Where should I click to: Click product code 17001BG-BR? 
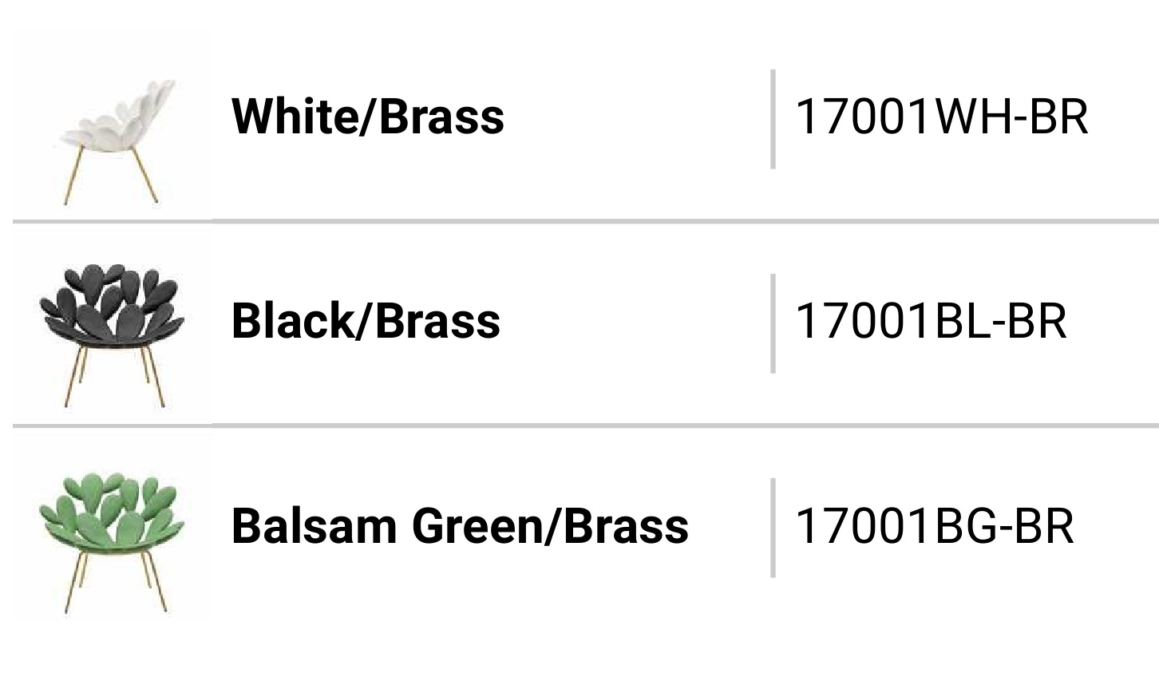[x=935, y=527]
